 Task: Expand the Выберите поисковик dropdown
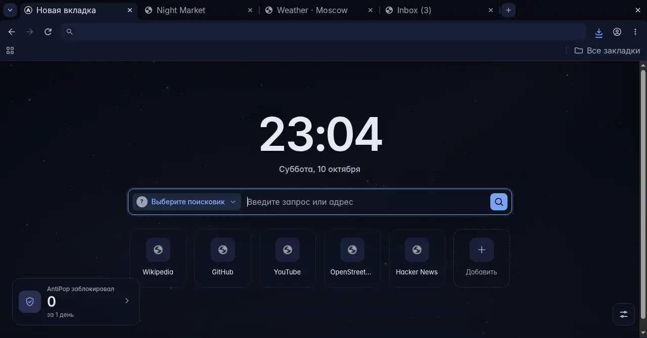(187, 202)
